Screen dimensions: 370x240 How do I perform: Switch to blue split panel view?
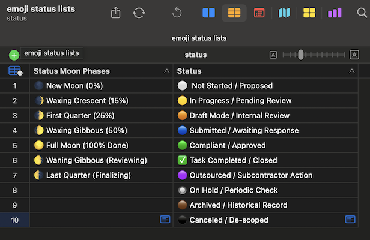[x=208, y=13]
